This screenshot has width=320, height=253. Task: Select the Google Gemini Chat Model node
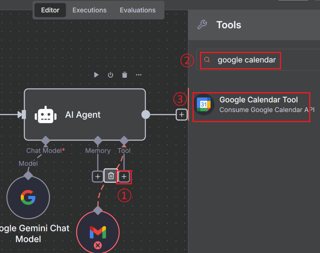pyautogui.click(x=28, y=198)
